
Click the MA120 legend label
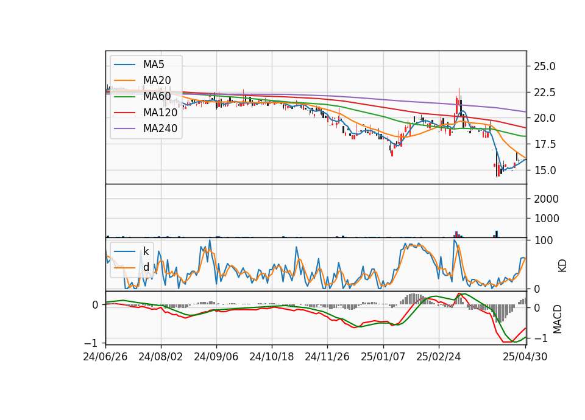160,112
